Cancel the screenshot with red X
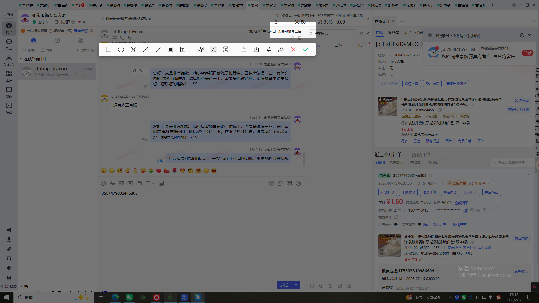 [x=293, y=49]
